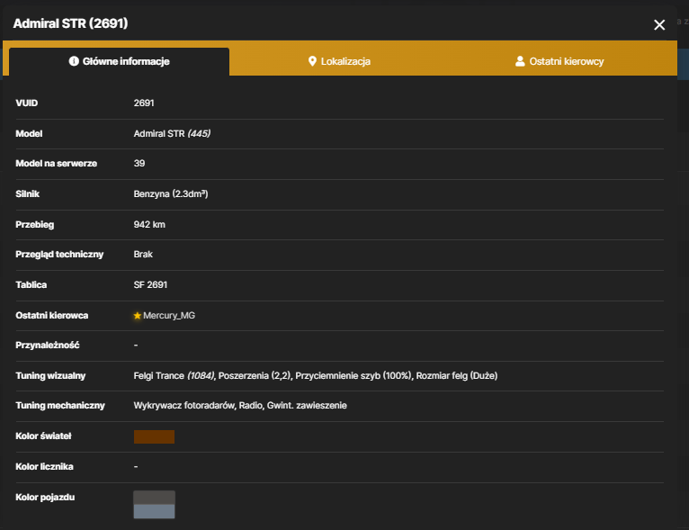Click the blue-gray Kolor pojazdu swatch
This screenshot has width=689, height=530.
tap(154, 511)
